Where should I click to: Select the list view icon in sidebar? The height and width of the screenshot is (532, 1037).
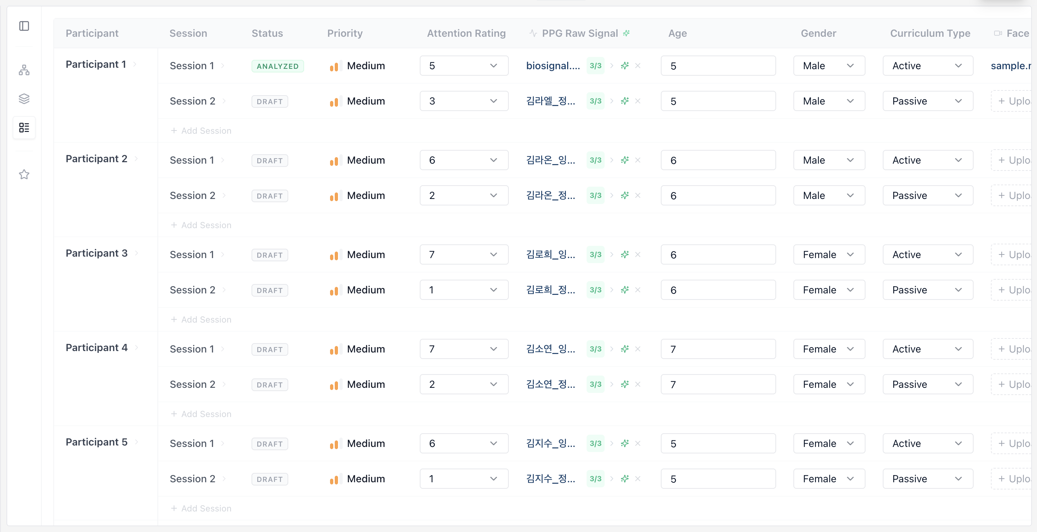[x=24, y=128]
